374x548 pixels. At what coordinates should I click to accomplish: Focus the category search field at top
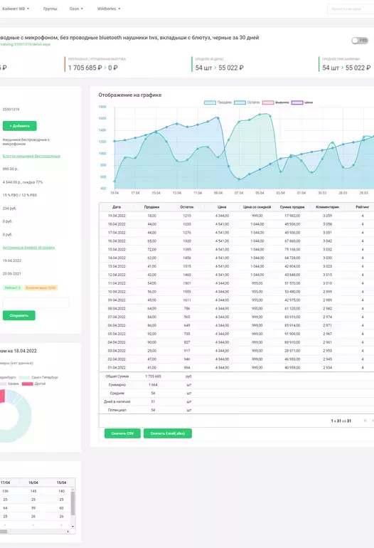[x=351, y=9]
